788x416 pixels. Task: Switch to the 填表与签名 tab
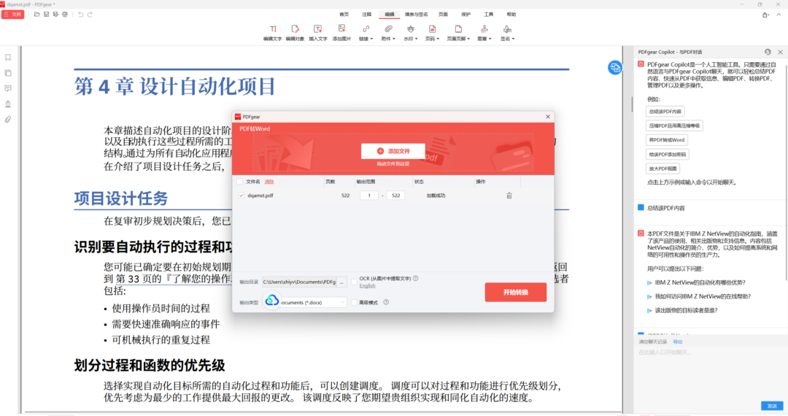(x=417, y=15)
